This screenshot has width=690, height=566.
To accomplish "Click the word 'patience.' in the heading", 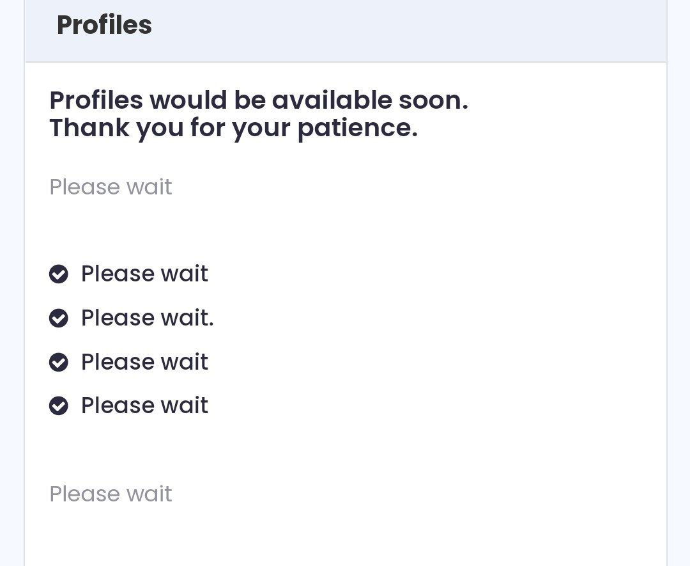I will (x=358, y=128).
